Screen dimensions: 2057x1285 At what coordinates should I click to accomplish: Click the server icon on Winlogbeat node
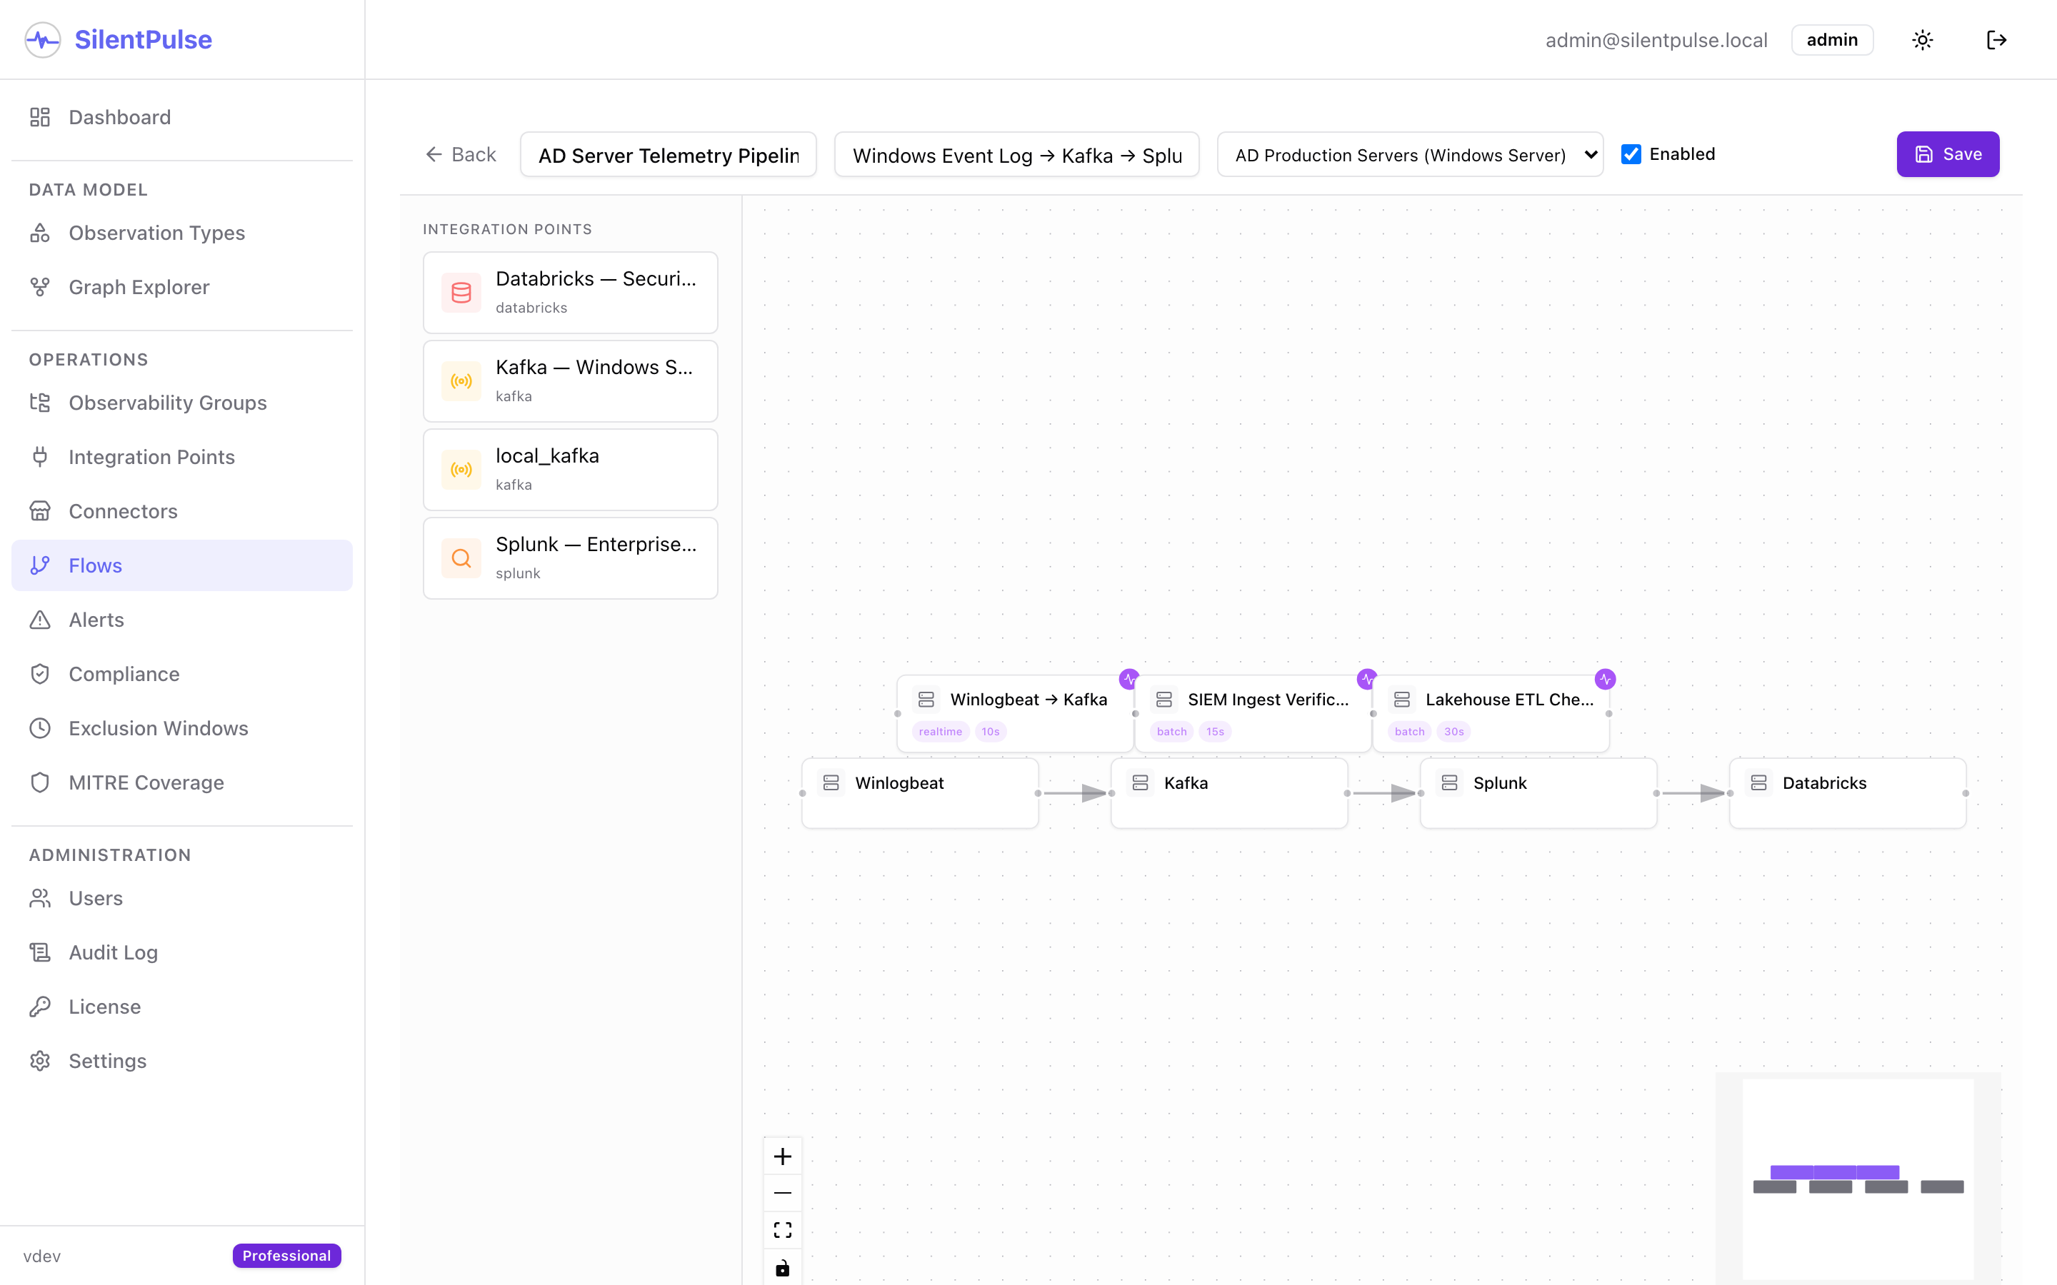click(x=831, y=782)
